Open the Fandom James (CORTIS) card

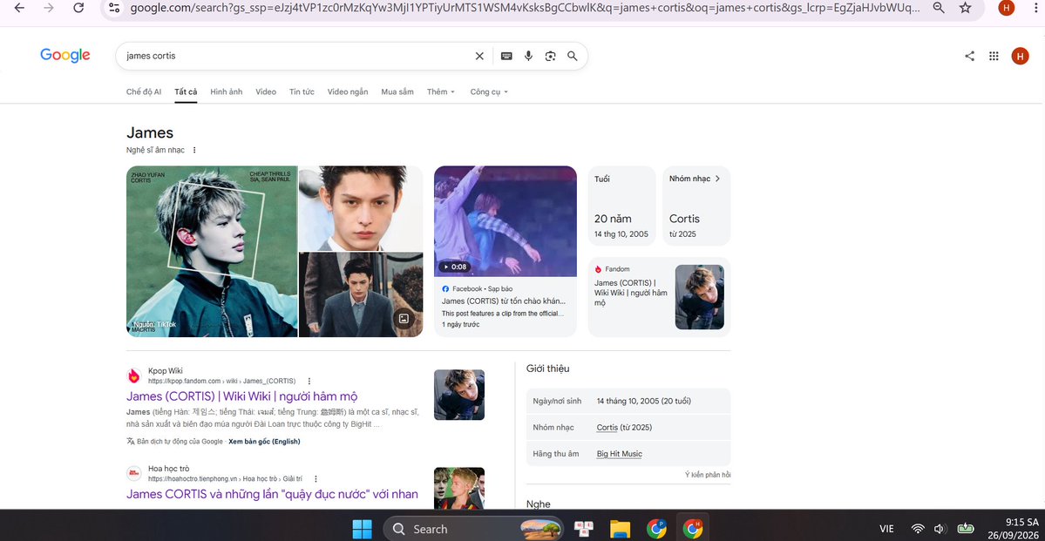[659, 297]
